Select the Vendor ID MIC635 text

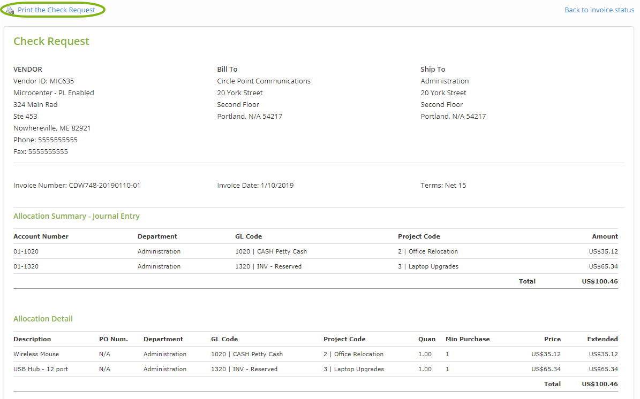click(43, 81)
